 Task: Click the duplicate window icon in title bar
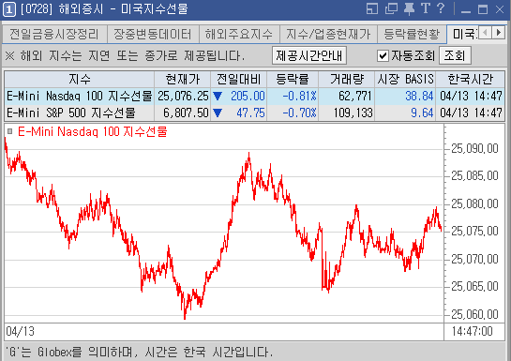pyautogui.click(x=391, y=8)
